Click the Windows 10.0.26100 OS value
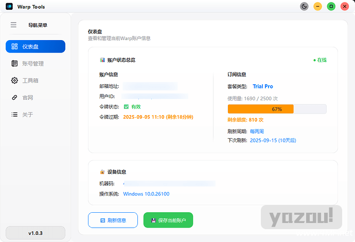This screenshot has width=355, height=242. coord(146,194)
